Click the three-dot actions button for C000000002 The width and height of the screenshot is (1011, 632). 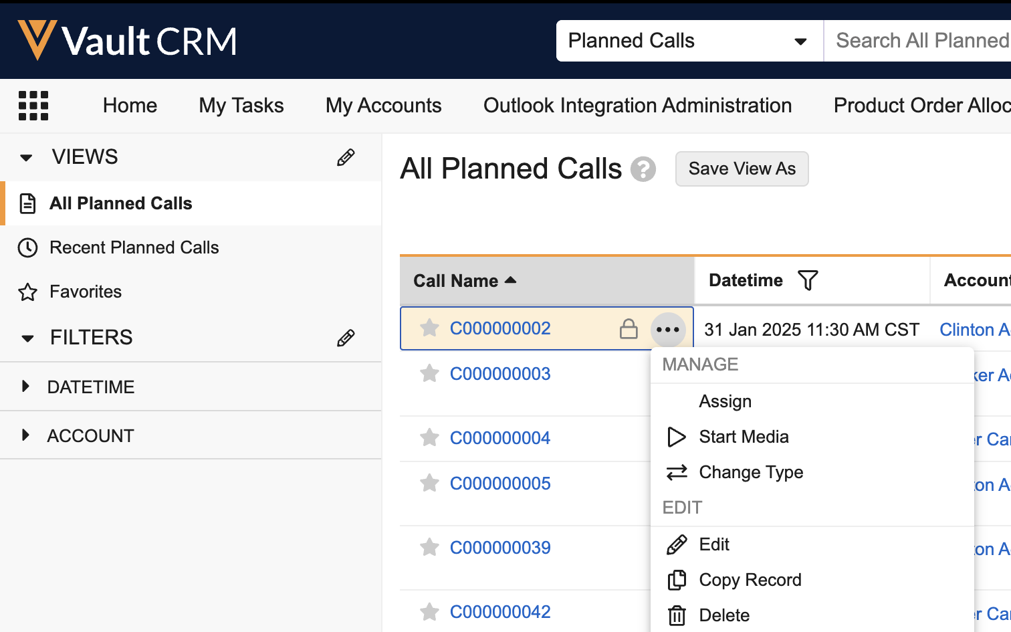[x=668, y=330]
